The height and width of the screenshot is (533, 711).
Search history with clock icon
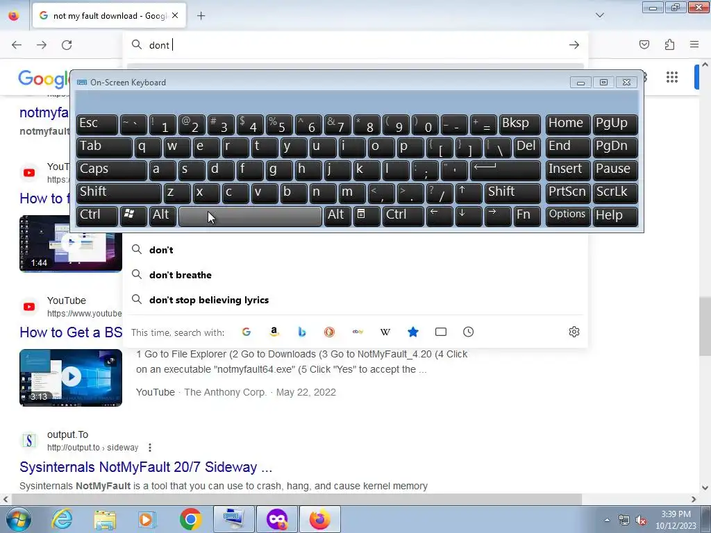pyautogui.click(x=469, y=332)
